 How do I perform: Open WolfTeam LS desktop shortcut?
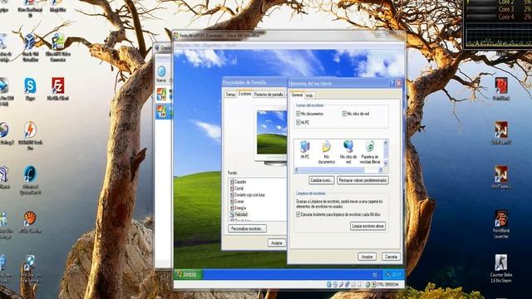tap(501, 177)
